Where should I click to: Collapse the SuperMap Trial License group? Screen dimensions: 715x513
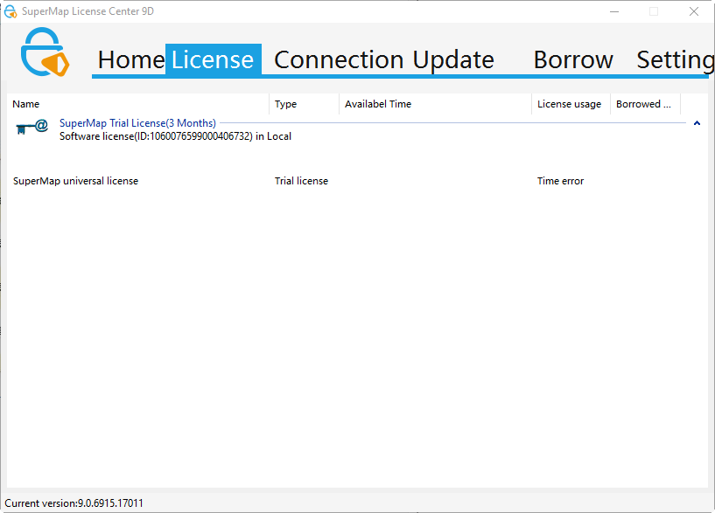pyautogui.click(x=697, y=123)
